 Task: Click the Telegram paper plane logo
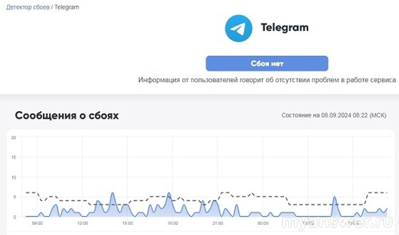pyautogui.click(x=239, y=28)
